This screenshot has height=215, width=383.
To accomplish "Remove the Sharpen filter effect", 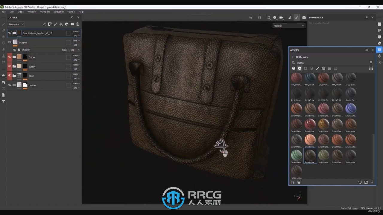I will pyautogui.click(x=79, y=50).
